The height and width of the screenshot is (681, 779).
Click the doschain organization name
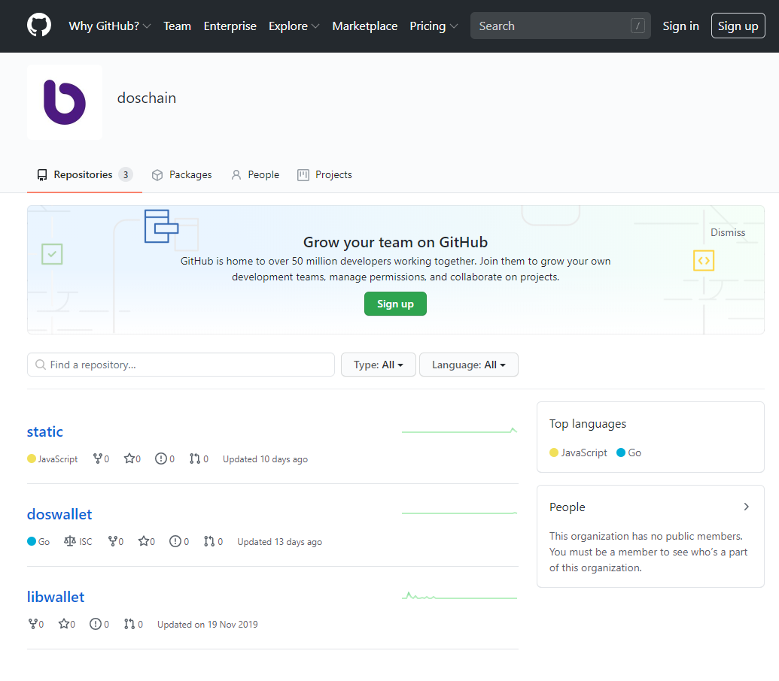(147, 98)
